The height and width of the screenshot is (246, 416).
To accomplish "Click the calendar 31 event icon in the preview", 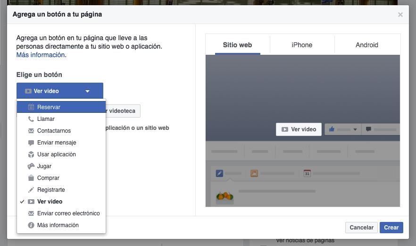I will tap(307, 173).
